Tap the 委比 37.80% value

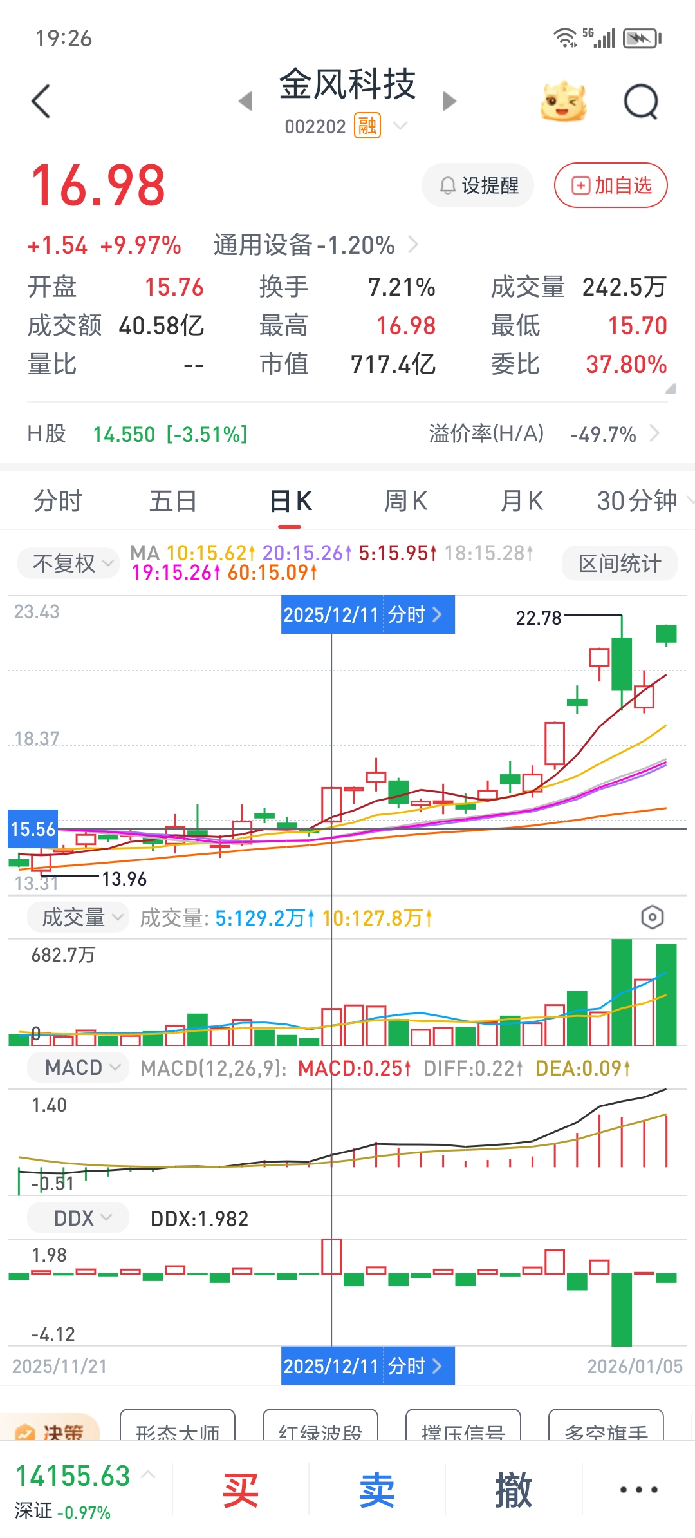pos(626,365)
